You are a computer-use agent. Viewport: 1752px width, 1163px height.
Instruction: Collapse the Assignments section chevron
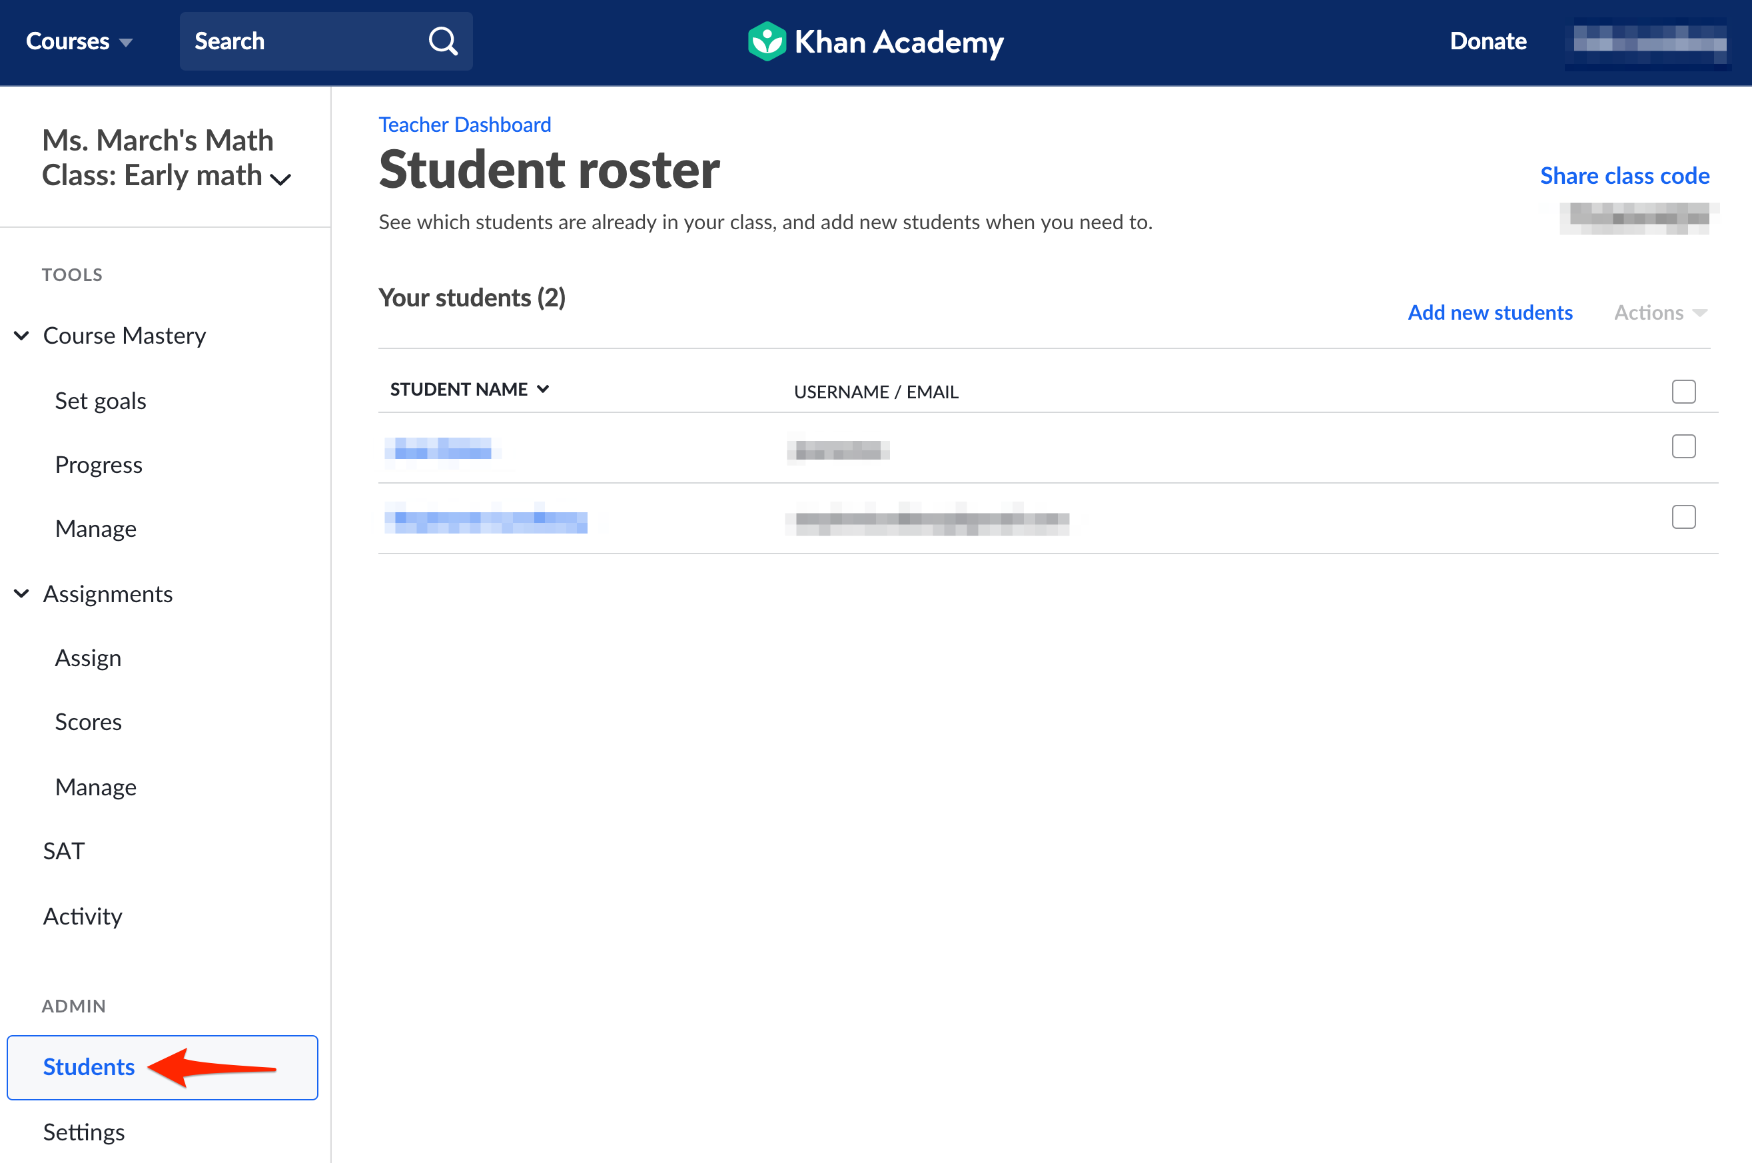[21, 593]
